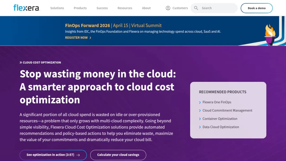Click REGISTER NOW link
The width and height of the screenshot is (286, 161).
(76, 38)
